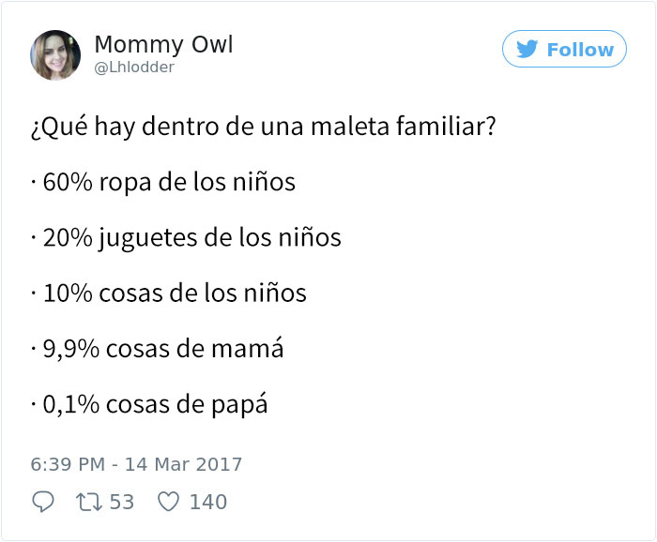657x542 pixels.
Task: Open Mommy Owl's profile picture
Action: click(55, 54)
